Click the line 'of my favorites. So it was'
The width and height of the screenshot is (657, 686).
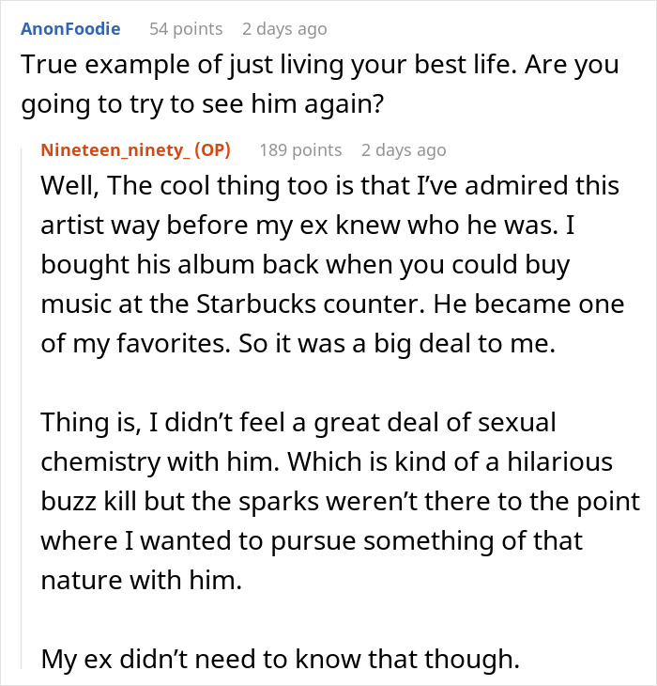298,343
